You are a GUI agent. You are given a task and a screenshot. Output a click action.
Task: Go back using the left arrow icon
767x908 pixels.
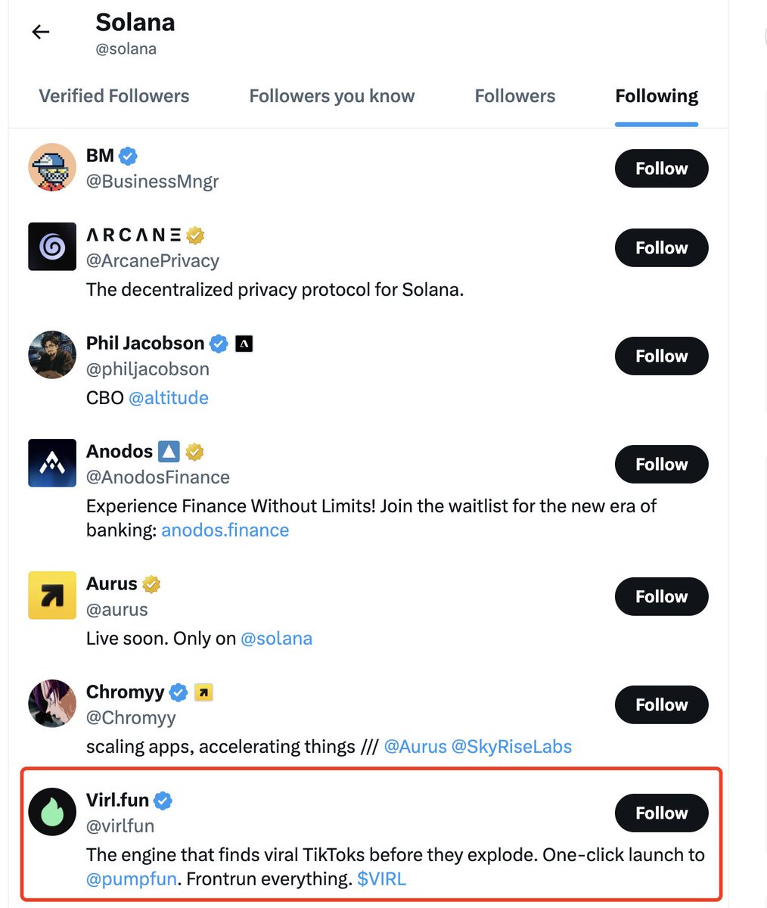point(41,32)
